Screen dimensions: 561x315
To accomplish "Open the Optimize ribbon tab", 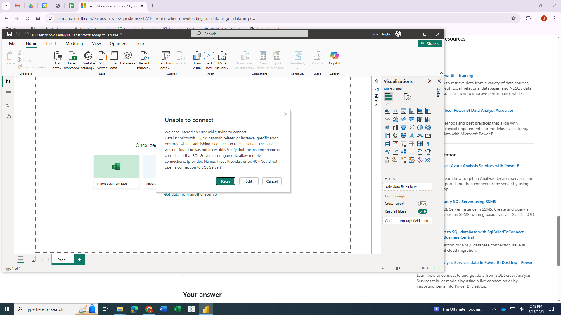I will 118,43.
